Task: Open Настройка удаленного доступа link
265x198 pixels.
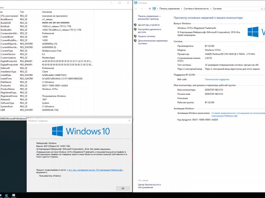Action: click(149, 31)
